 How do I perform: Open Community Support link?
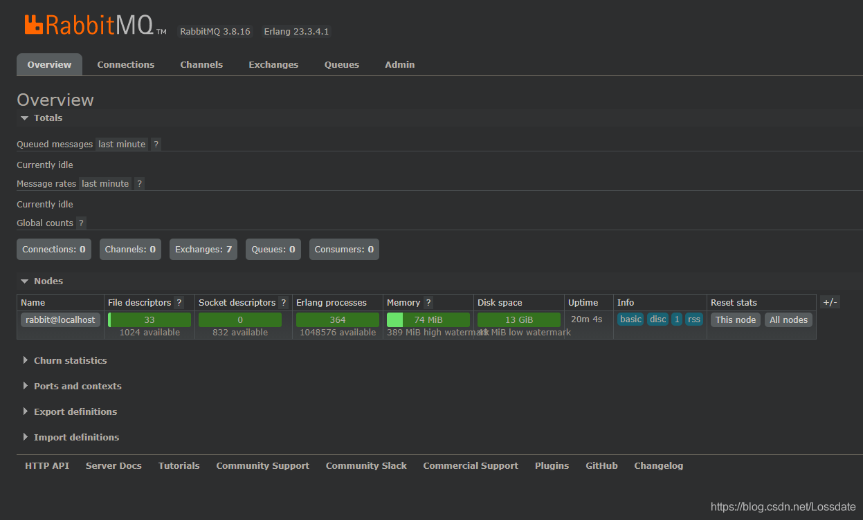pos(263,466)
